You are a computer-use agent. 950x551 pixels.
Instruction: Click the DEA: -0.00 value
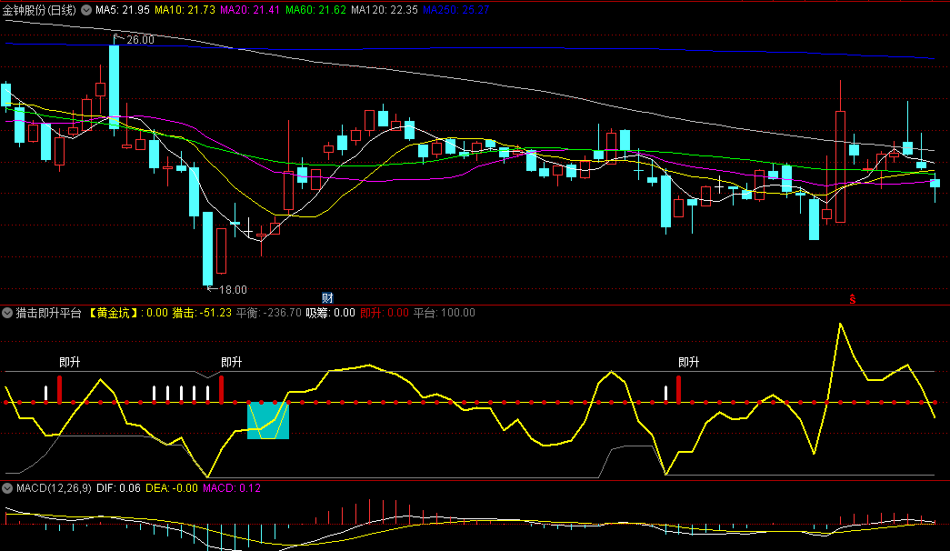tap(172, 488)
